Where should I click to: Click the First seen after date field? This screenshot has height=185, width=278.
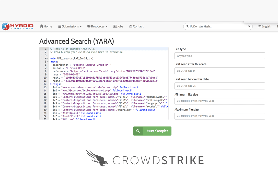pos(219,71)
